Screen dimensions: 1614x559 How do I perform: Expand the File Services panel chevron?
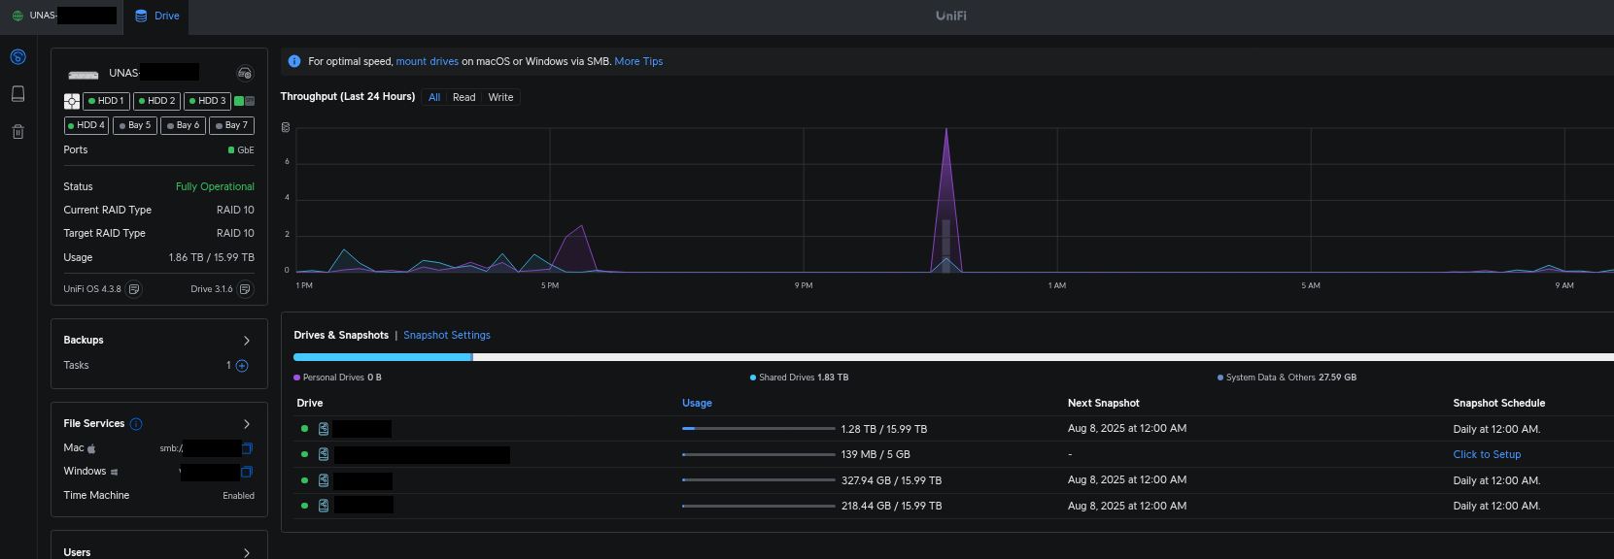[247, 424]
